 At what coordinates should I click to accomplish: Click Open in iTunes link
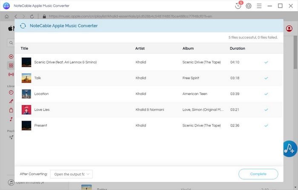pyautogui.click(x=30, y=183)
